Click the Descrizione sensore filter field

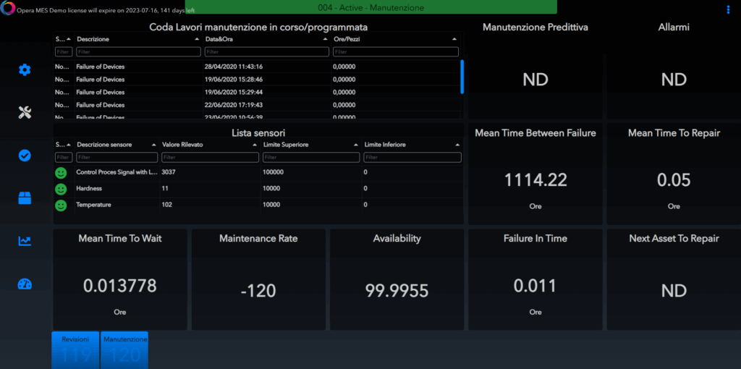tap(117, 157)
